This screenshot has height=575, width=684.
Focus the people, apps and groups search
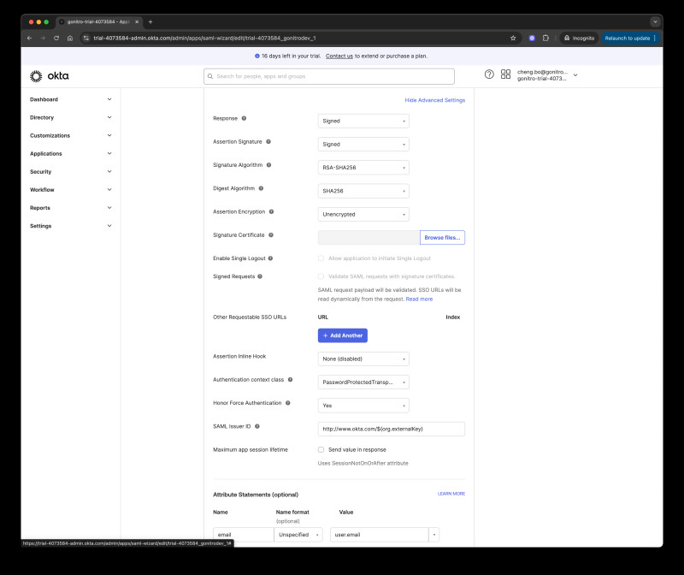pyautogui.click(x=329, y=76)
